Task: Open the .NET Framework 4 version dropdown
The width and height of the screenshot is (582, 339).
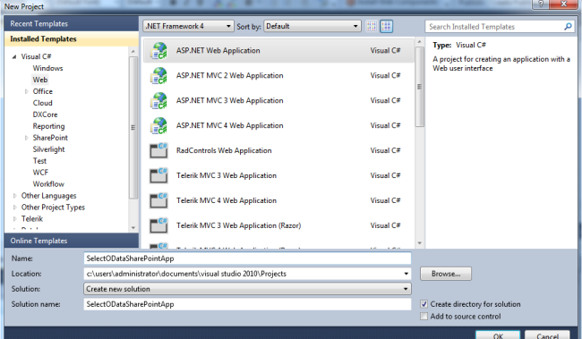Action: 189,26
